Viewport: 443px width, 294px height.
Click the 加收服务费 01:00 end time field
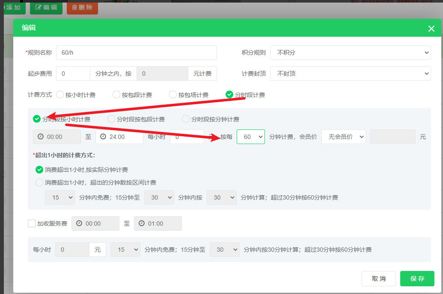coord(158,223)
